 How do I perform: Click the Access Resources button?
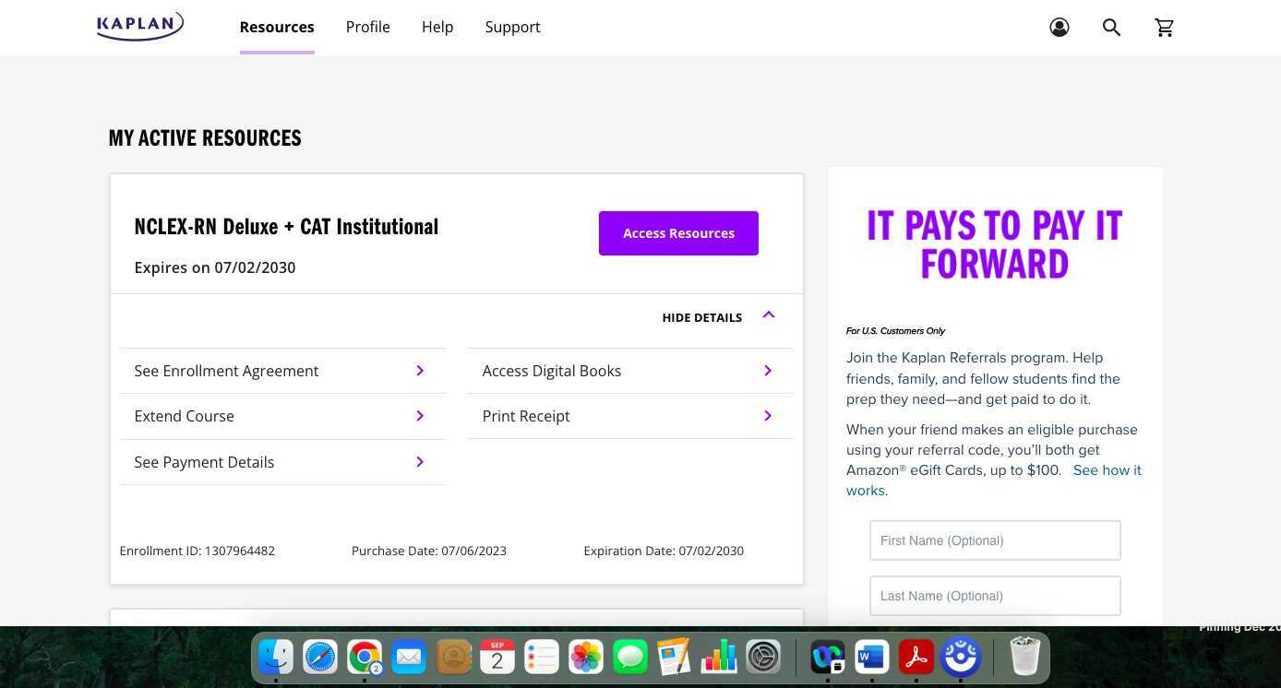678,232
